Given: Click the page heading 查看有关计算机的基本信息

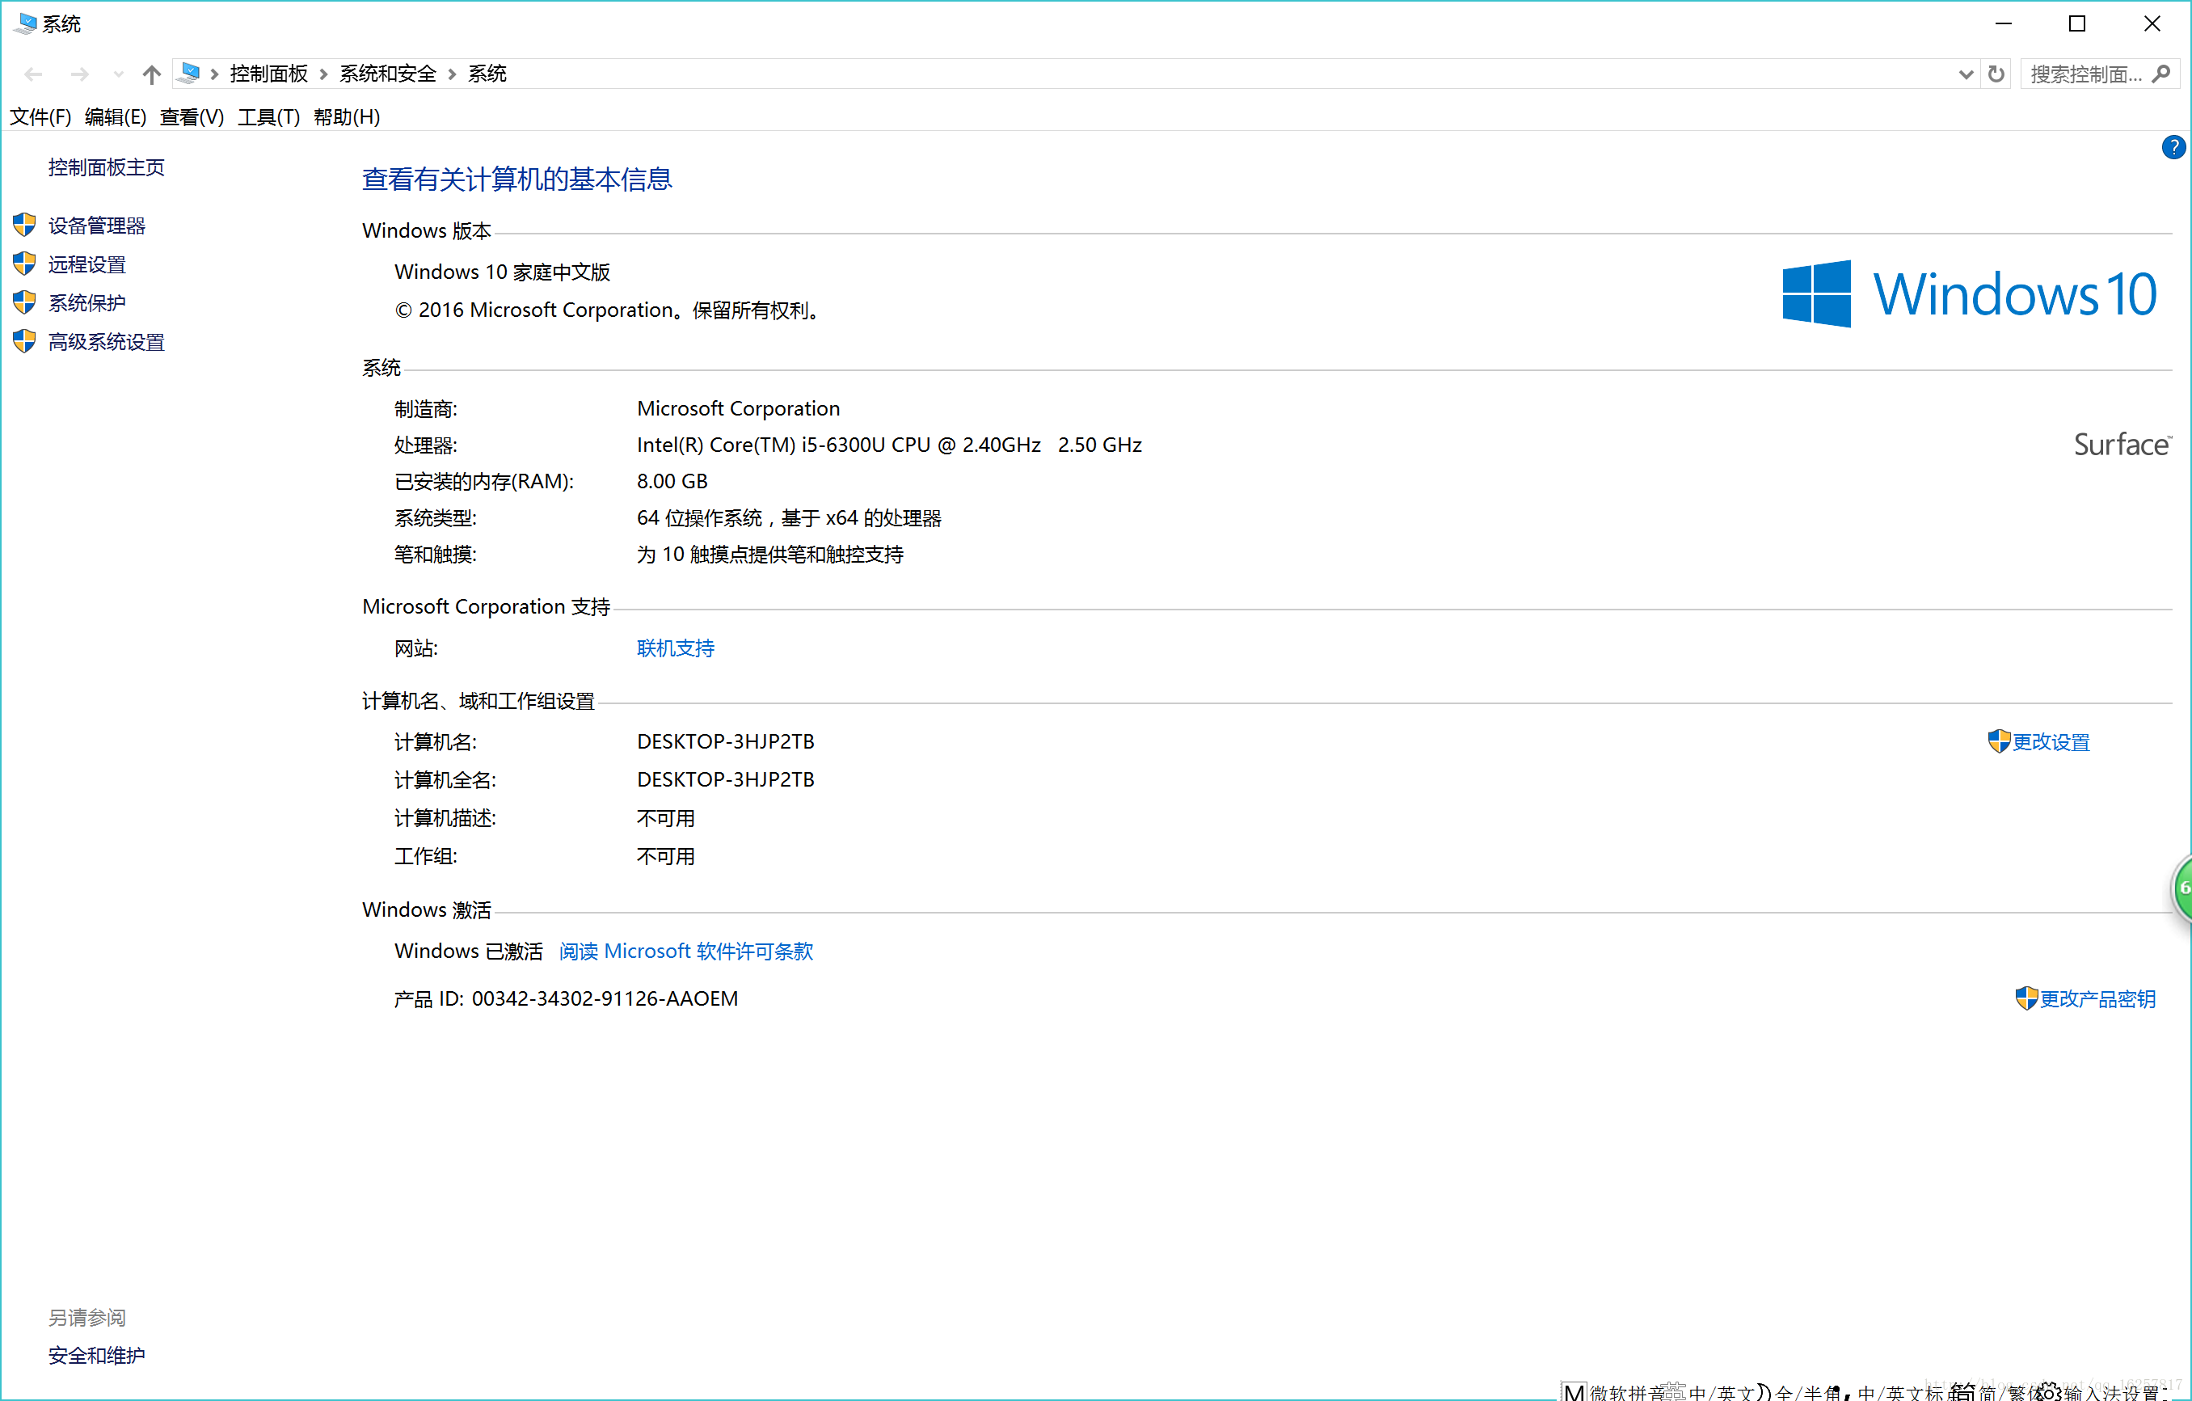Looking at the screenshot, I should coord(517,179).
